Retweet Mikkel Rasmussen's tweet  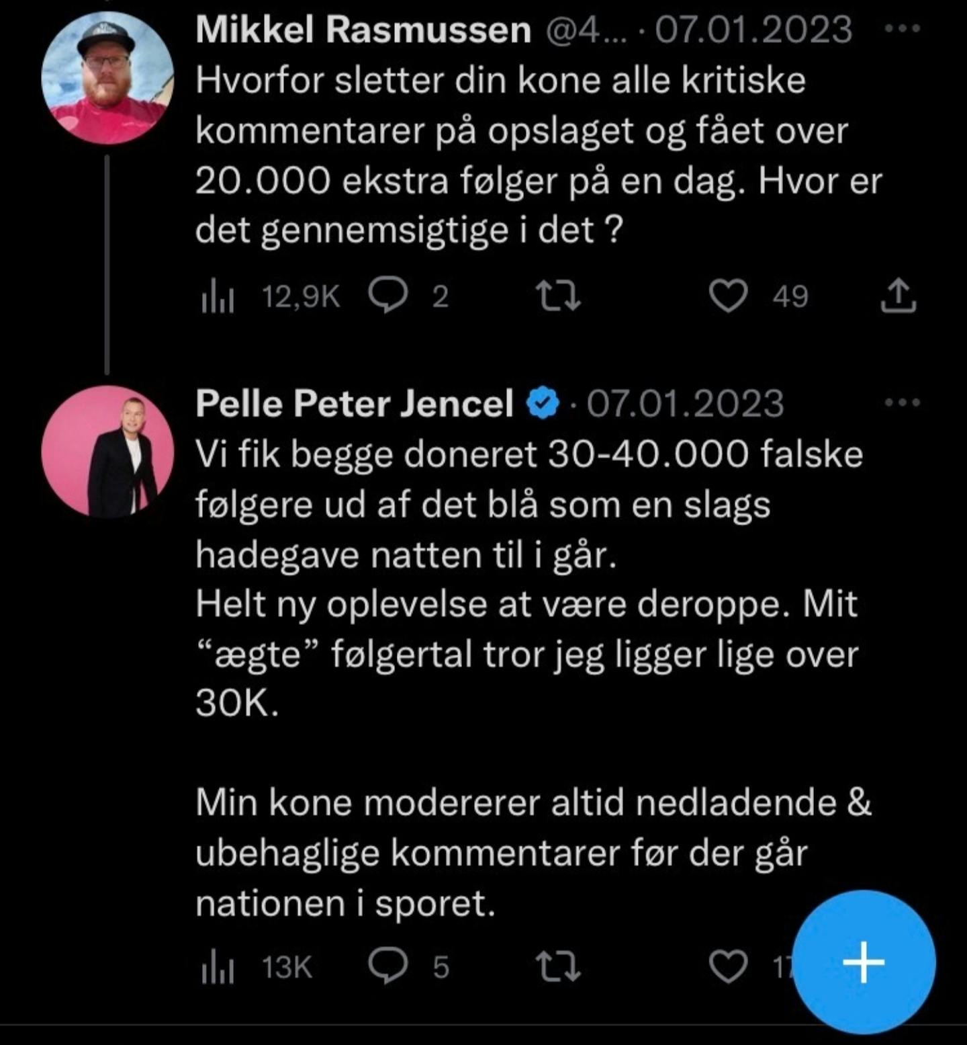[x=558, y=296]
